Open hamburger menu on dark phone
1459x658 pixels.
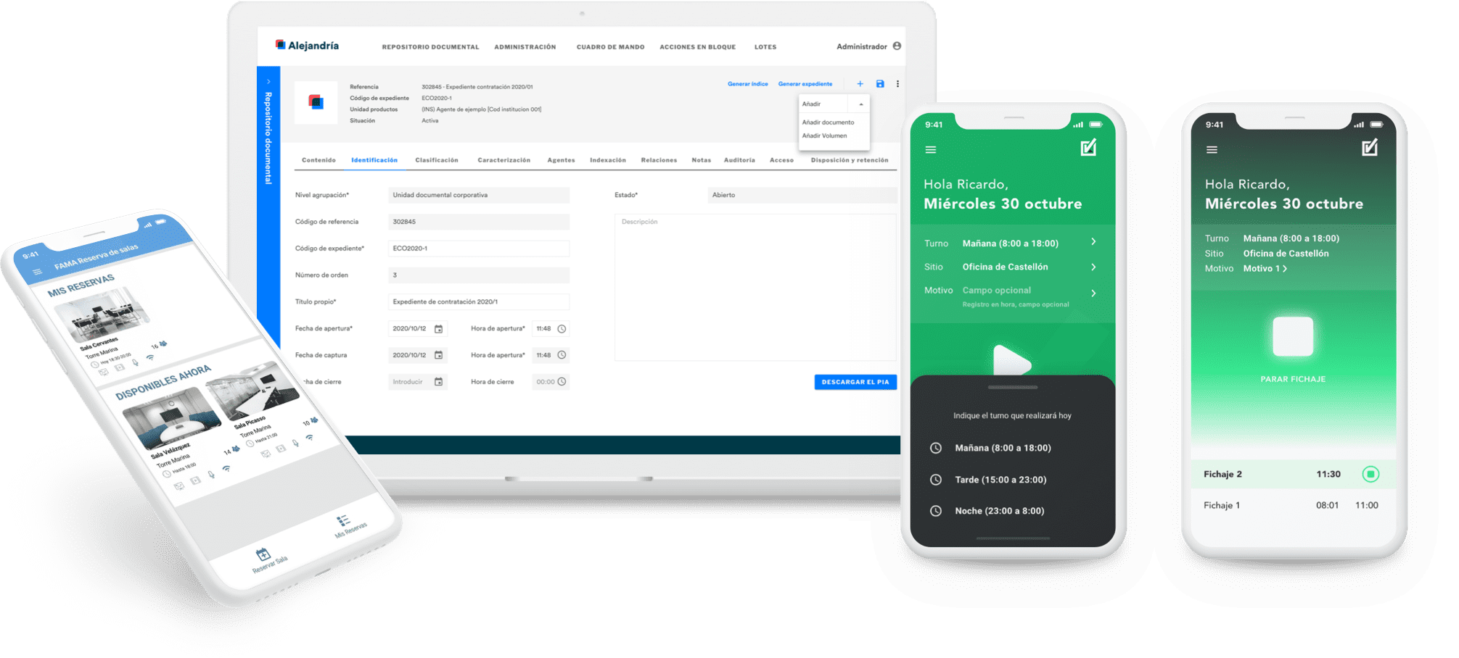pyautogui.click(x=1212, y=150)
